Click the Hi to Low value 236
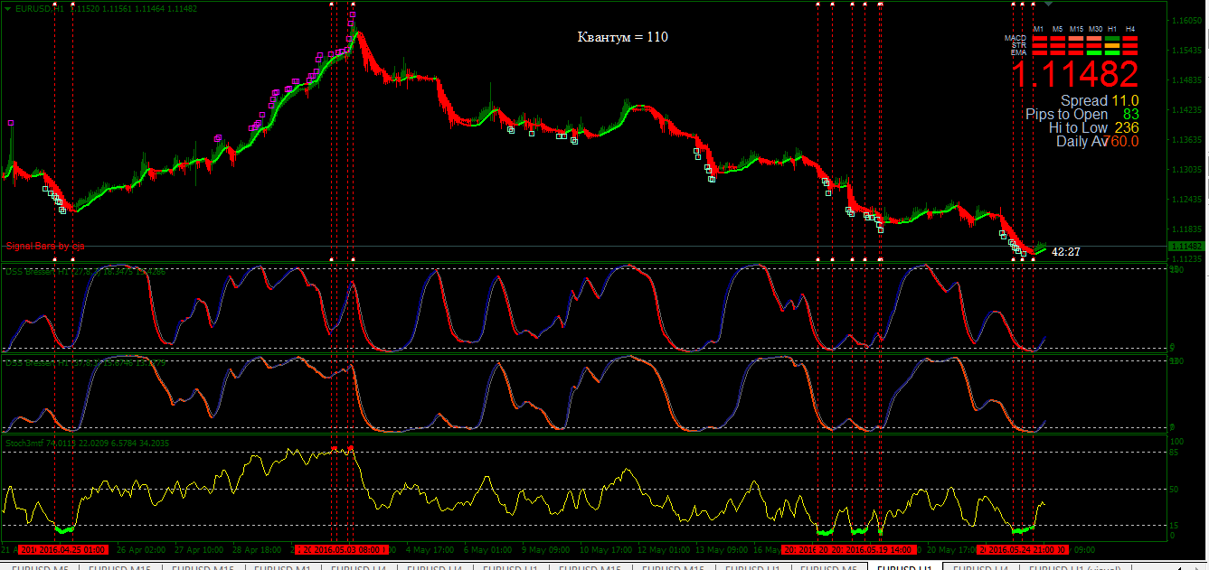Viewport: 1209px width, 570px height. click(x=1127, y=128)
